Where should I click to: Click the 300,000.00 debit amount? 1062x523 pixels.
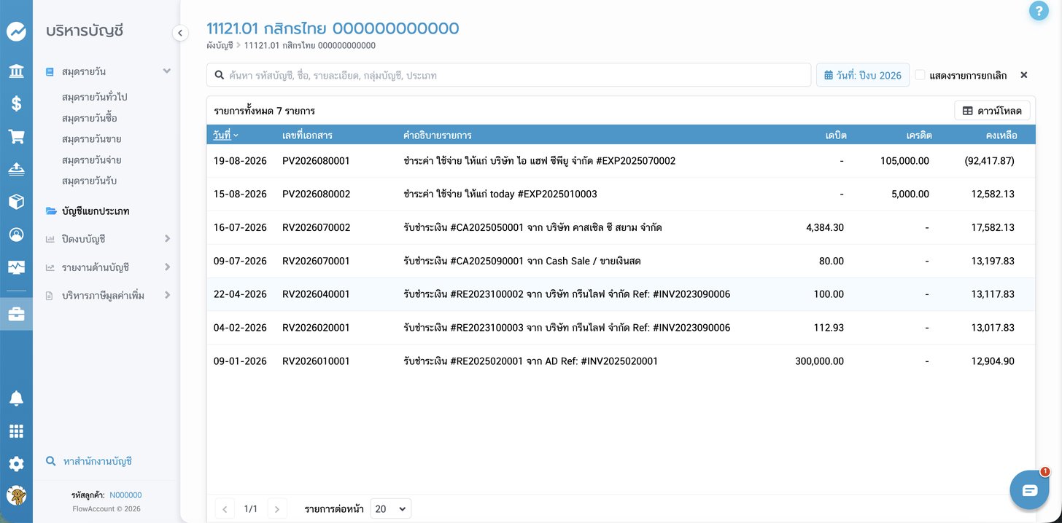pos(819,361)
